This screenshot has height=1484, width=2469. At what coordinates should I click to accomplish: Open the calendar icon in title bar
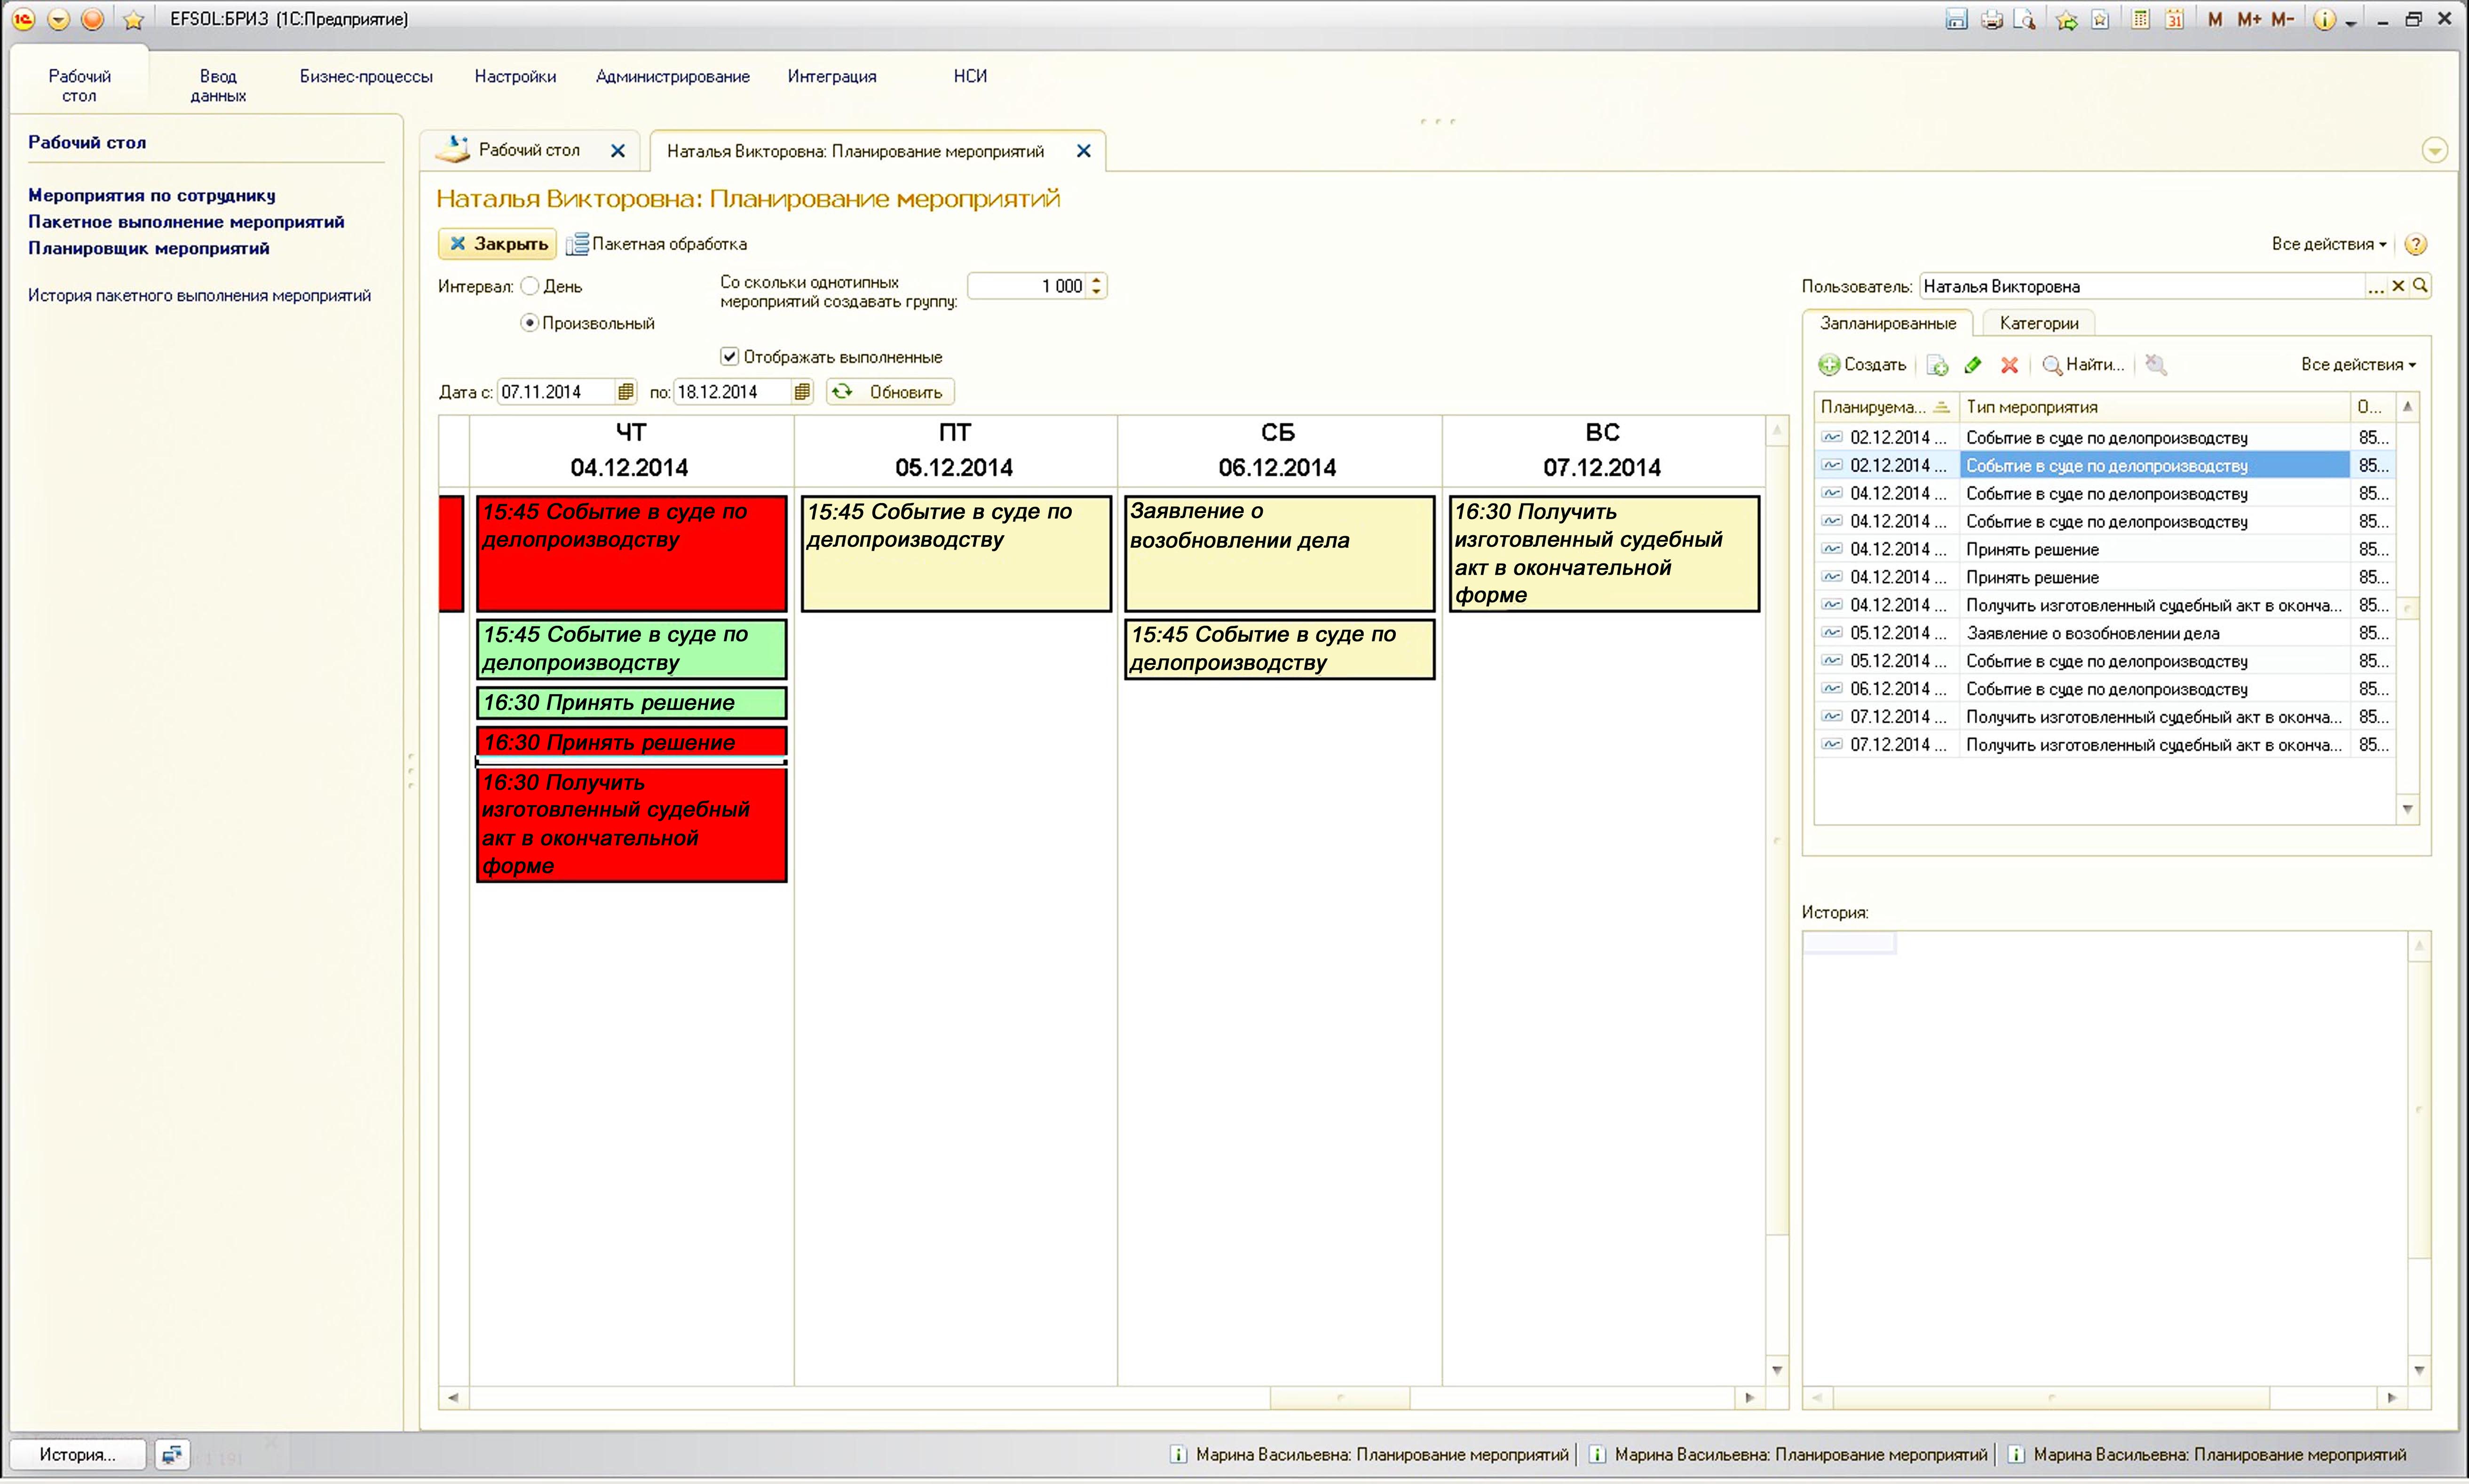tap(2174, 19)
